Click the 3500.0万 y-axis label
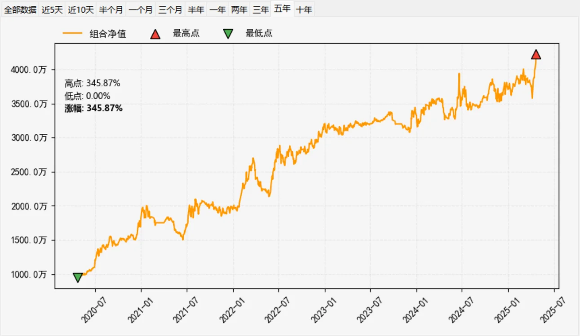This screenshot has height=336, width=580. click(29, 104)
